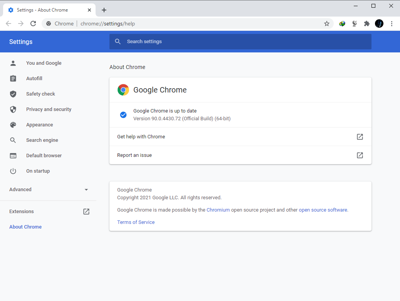Click the Settings header title
This screenshot has width=400, height=301.
[x=21, y=42]
